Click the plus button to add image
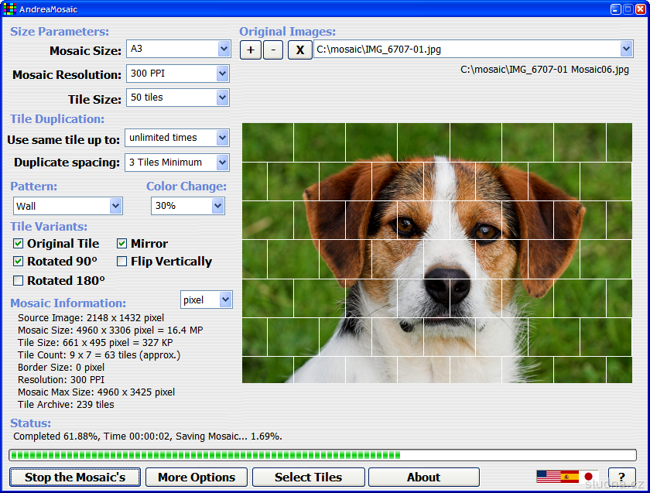This screenshot has width=650, height=493. point(251,50)
